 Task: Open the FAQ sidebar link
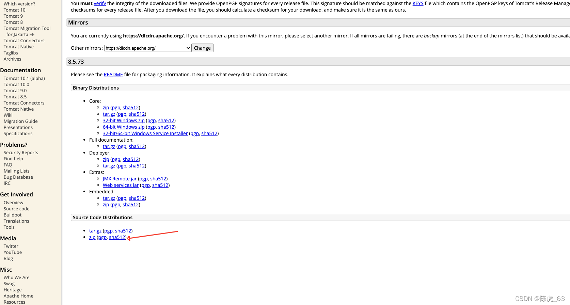tap(8, 165)
